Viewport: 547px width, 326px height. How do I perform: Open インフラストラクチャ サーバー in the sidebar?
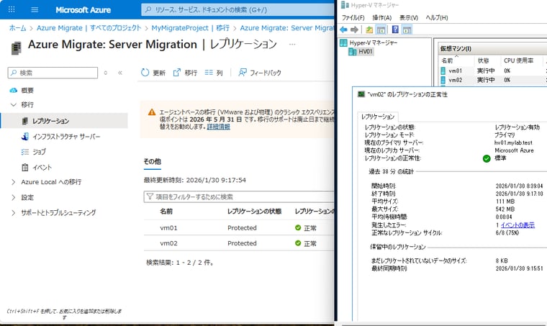(66, 136)
